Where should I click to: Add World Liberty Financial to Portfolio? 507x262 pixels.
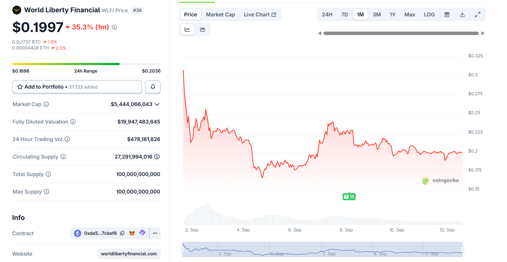pyautogui.click(x=77, y=87)
